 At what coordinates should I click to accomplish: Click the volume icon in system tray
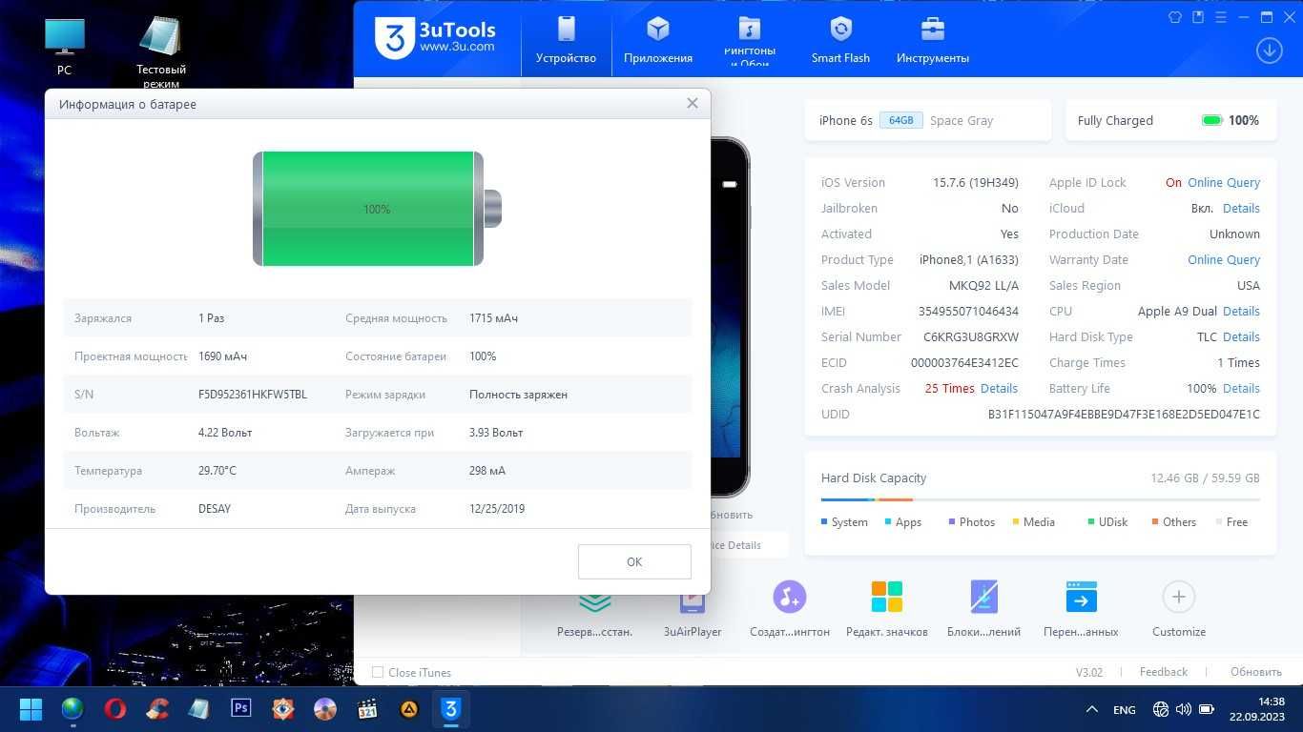pos(1183,709)
